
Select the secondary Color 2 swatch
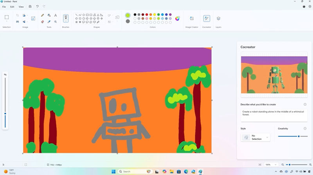tap(128, 21)
